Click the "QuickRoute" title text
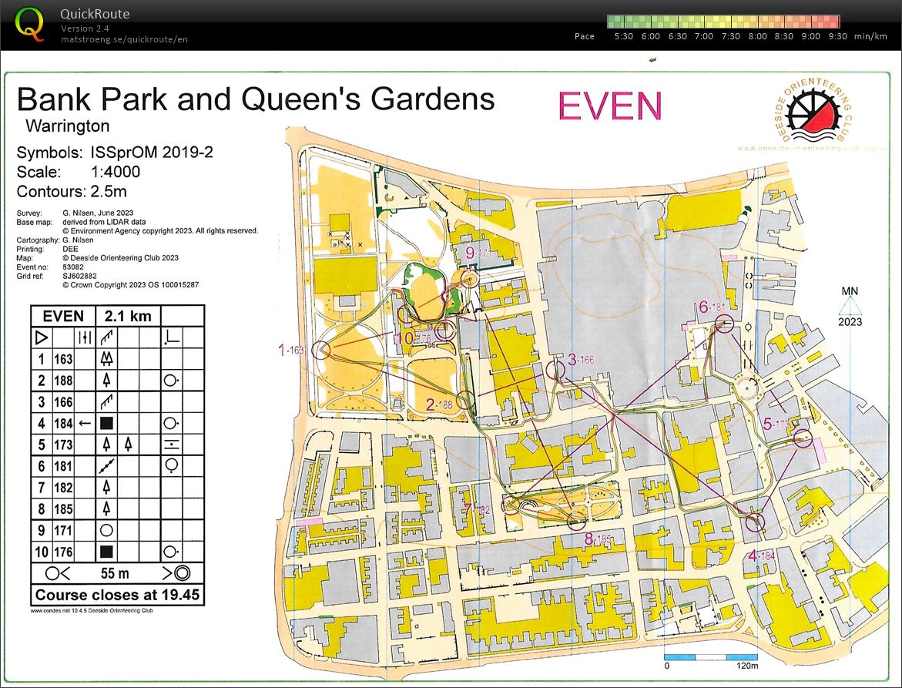The image size is (902, 688). 95,14
